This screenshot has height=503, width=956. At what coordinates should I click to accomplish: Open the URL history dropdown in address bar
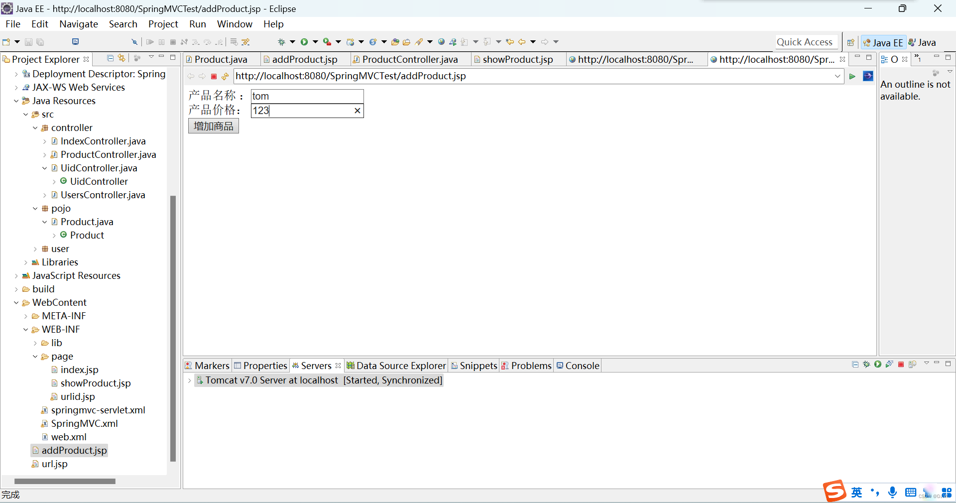837,76
